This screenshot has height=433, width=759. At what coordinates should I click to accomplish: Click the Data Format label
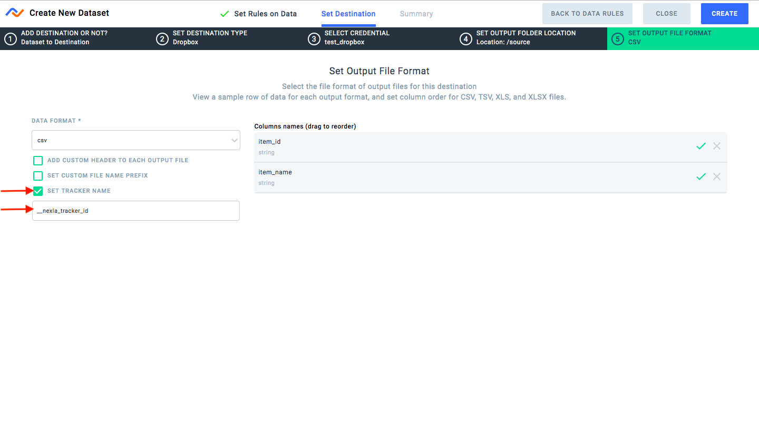pos(56,121)
